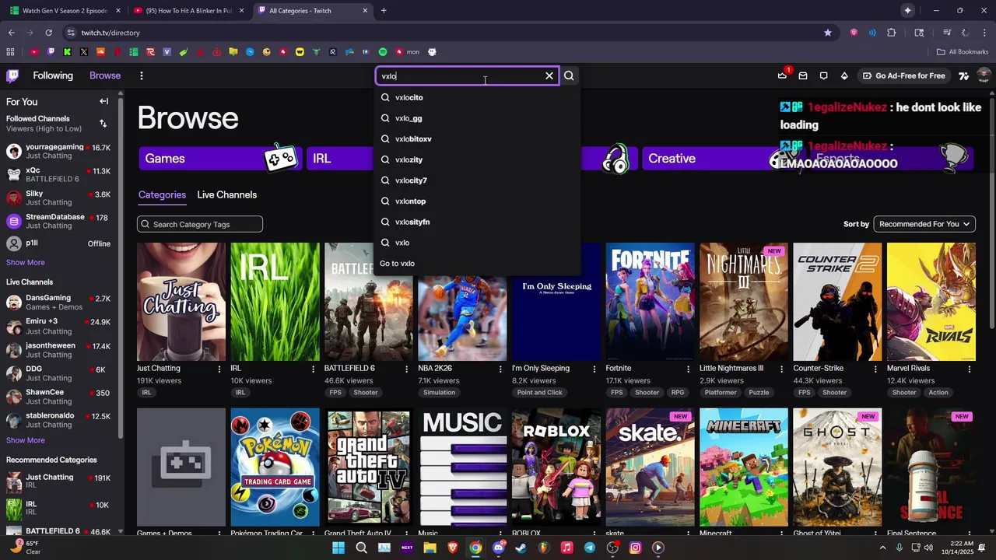
Task: Click the Get Bits diamond icon
Action: 844,75
